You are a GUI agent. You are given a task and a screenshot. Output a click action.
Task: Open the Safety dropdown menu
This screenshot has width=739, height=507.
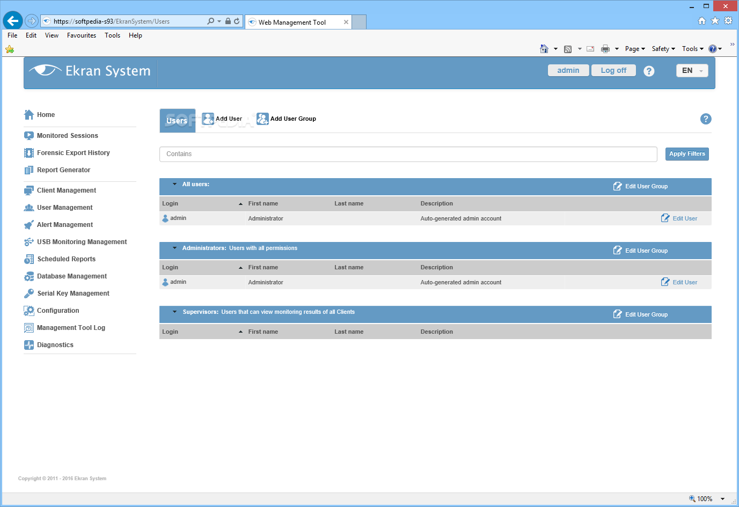663,49
